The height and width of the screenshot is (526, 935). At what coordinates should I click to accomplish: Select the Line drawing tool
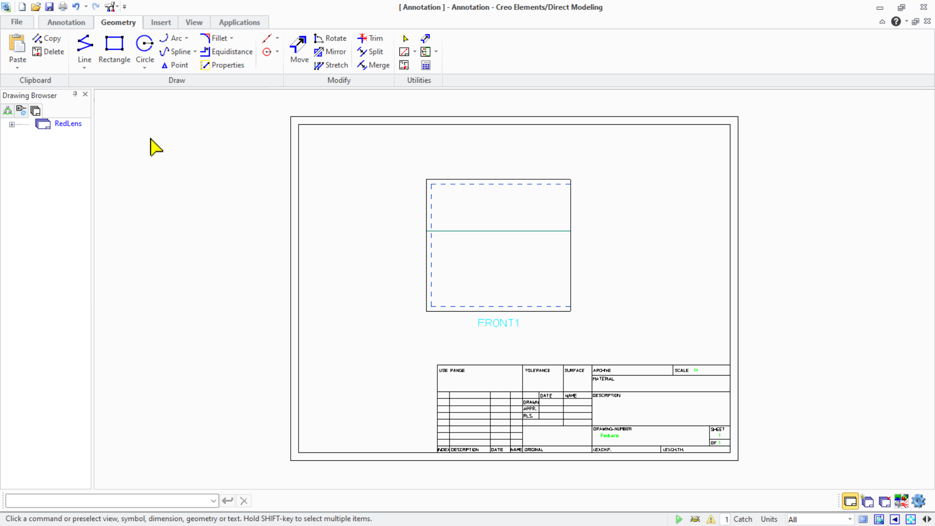(84, 49)
